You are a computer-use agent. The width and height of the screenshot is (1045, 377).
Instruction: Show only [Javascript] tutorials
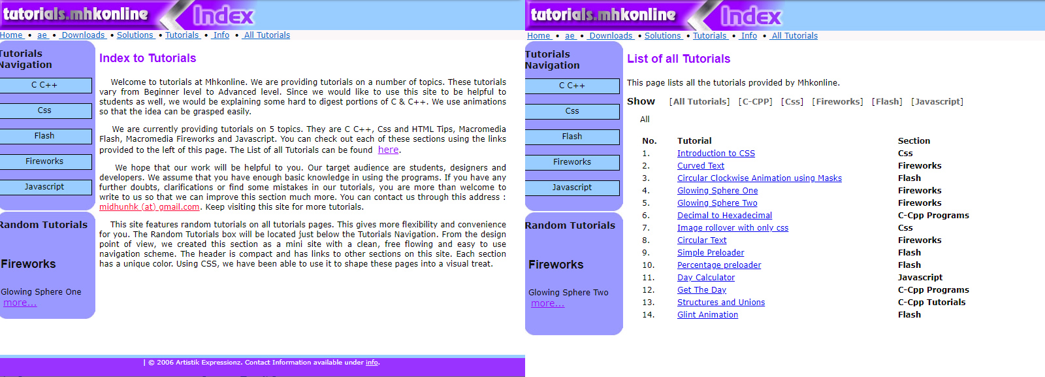937,102
